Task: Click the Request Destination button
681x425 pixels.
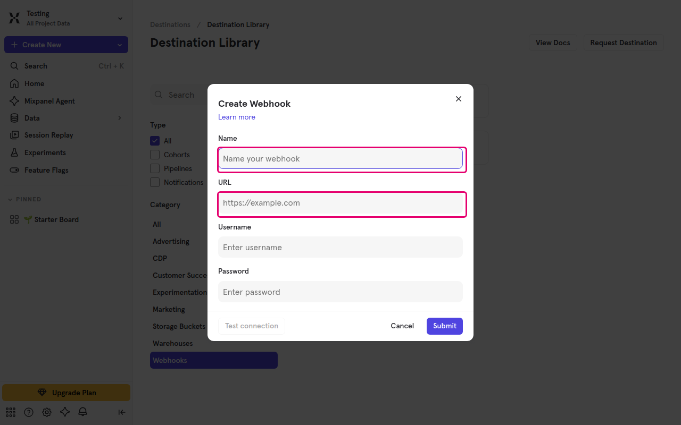Action: click(x=624, y=42)
